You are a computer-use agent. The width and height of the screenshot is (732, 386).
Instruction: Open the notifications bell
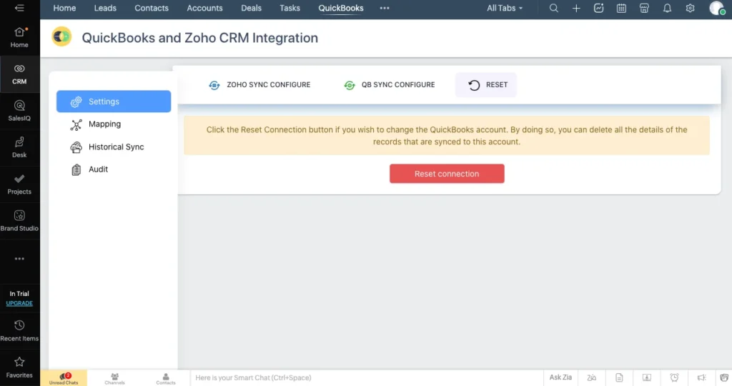coord(667,8)
